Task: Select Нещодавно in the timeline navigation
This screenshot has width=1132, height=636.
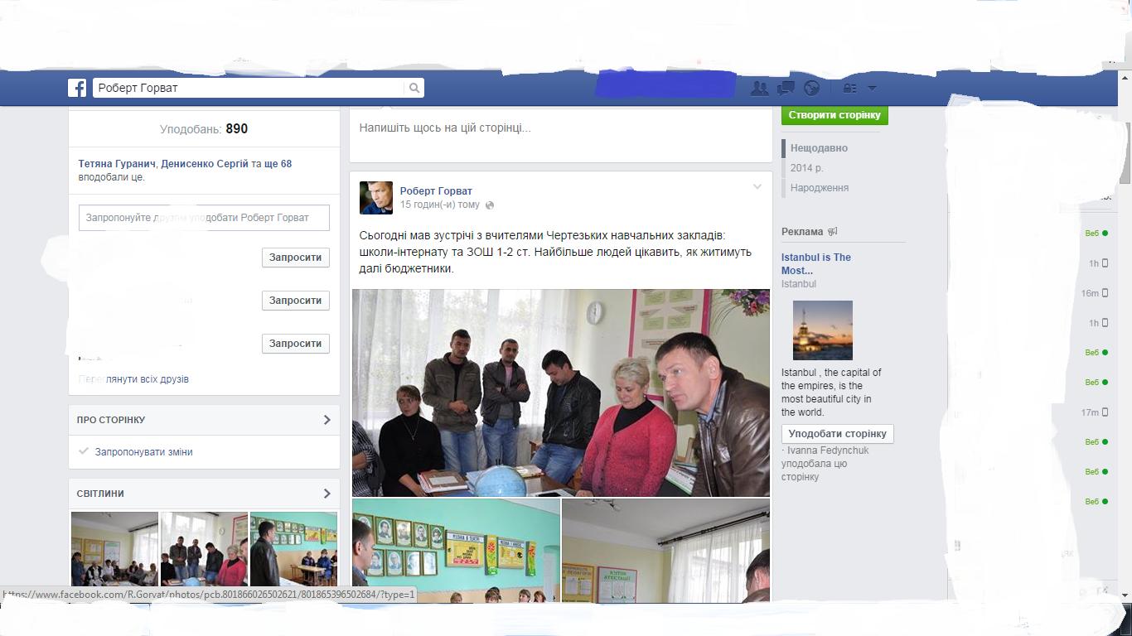Action: (x=819, y=148)
